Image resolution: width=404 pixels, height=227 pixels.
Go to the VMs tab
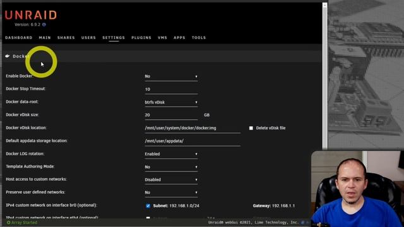click(x=162, y=38)
